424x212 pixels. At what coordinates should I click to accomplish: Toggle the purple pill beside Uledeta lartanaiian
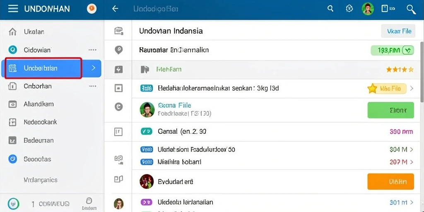point(147,202)
